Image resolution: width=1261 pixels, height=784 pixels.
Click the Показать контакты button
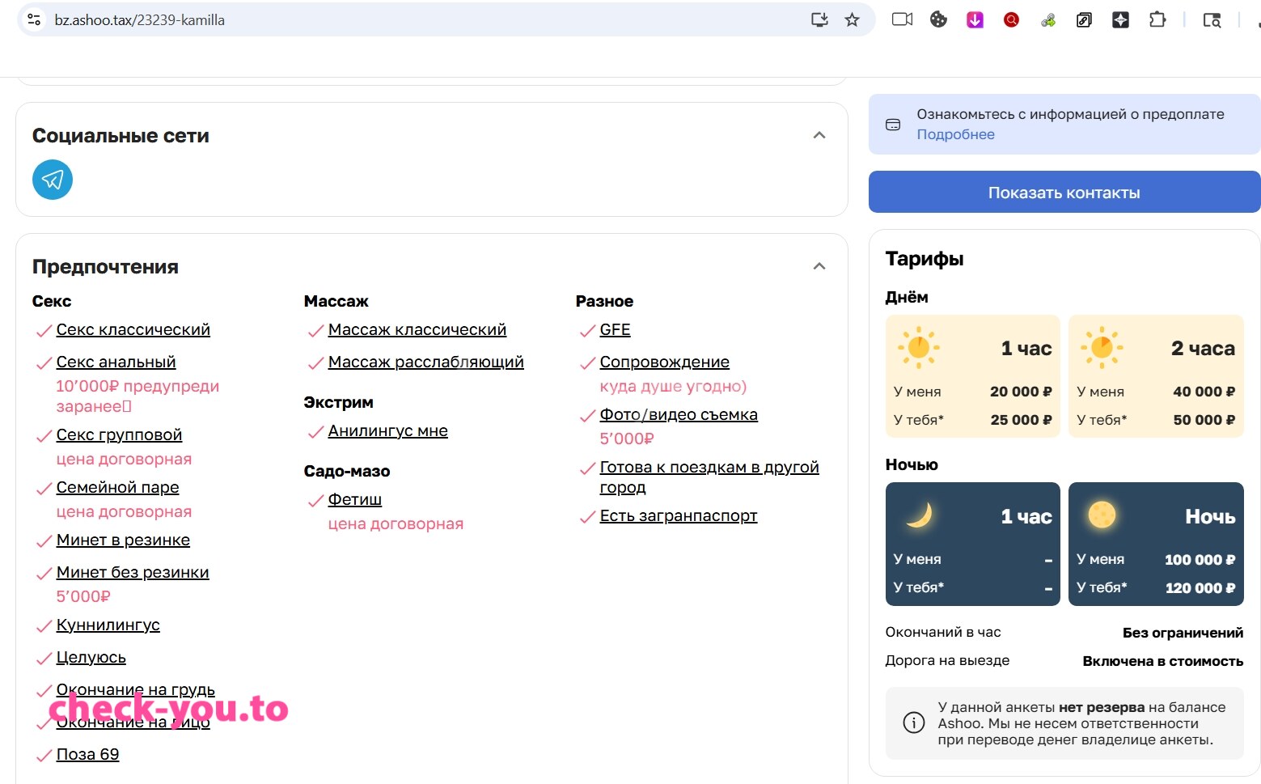pyautogui.click(x=1064, y=192)
